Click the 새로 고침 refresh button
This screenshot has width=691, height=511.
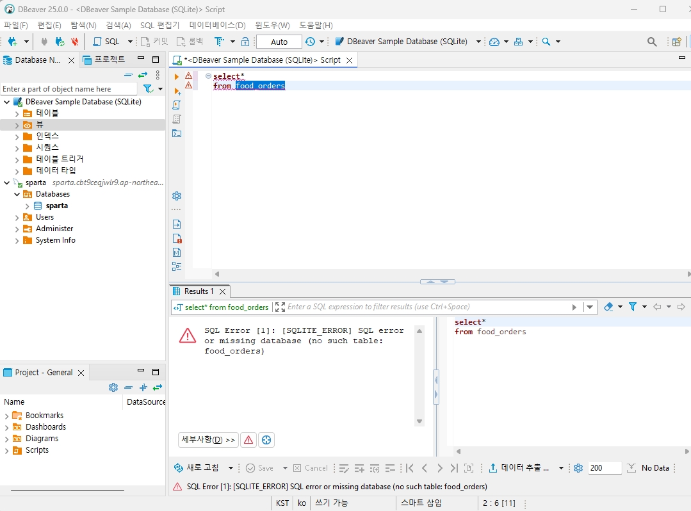point(197,468)
